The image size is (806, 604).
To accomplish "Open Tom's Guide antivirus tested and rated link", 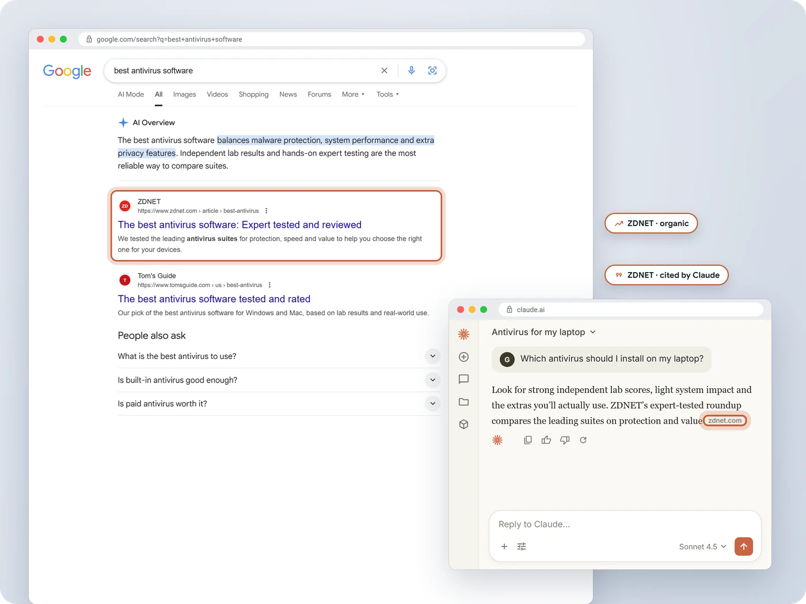I will click(x=214, y=299).
